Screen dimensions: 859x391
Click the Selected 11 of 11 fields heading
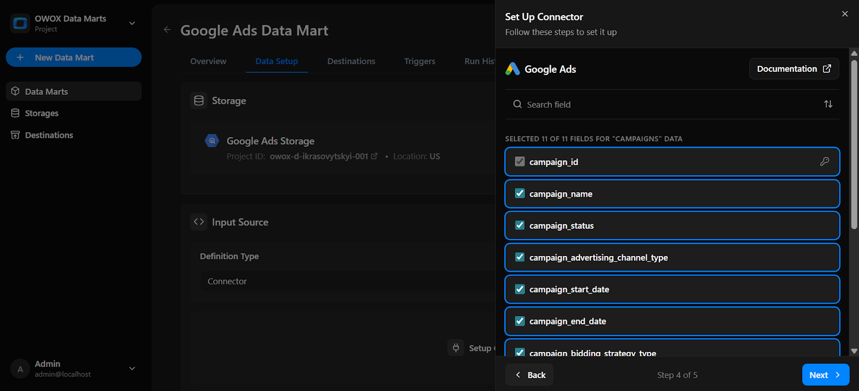[x=594, y=139]
